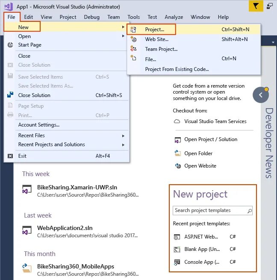Open the notifications filter flag icon
The width and height of the screenshot is (277, 280).
[256, 6]
